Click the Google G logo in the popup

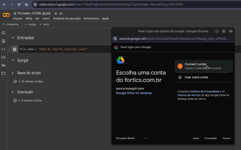coord(116,47)
